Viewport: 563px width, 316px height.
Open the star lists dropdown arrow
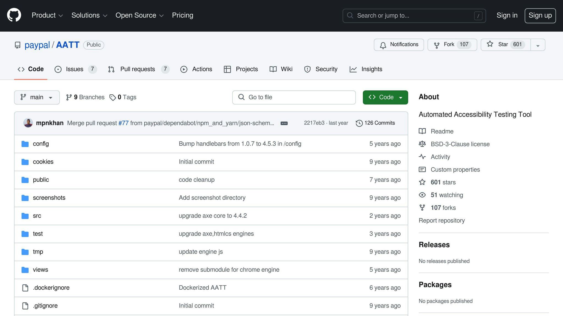[x=538, y=45]
